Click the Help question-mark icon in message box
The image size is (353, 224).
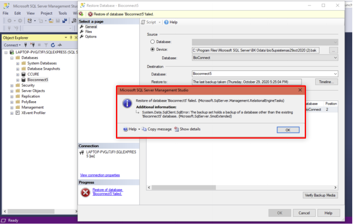pyautogui.click(x=125, y=129)
